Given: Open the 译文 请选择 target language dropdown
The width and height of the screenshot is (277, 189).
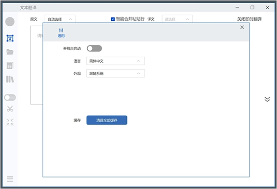Looking at the screenshot, I should (177, 19).
